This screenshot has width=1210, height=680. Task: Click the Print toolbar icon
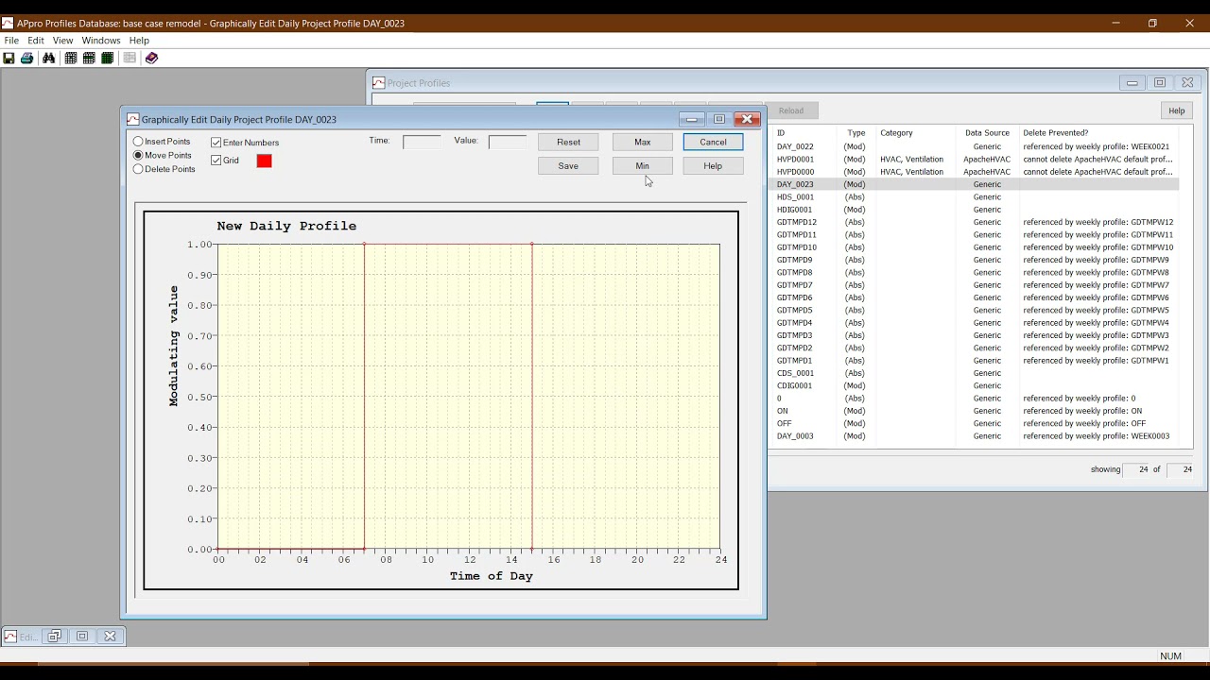(27, 59)
